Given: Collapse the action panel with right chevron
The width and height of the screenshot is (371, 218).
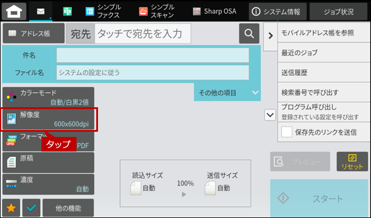Looking at the screenshot, I should [x=271, y=36].
